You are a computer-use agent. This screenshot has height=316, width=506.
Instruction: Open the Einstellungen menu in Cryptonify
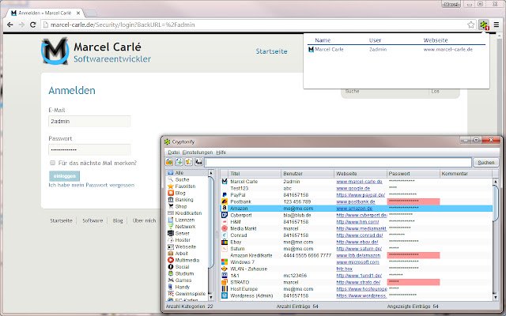[x=198, y=152]
